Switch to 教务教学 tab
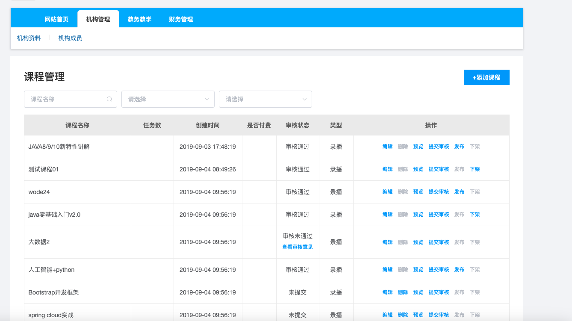The height and width of the screenshot is (321, 572). [139, 19]
